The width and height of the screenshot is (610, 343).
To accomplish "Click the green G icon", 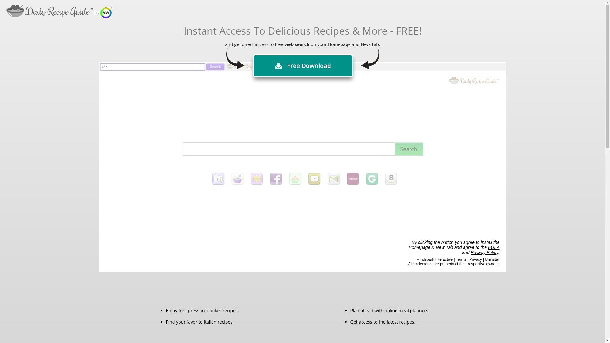I will (372, 179).
